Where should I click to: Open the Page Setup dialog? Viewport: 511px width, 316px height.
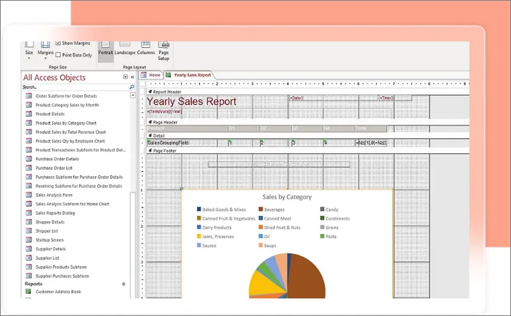[163, 51]
